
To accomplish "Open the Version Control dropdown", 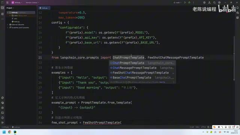I will [x=32, y=3].
